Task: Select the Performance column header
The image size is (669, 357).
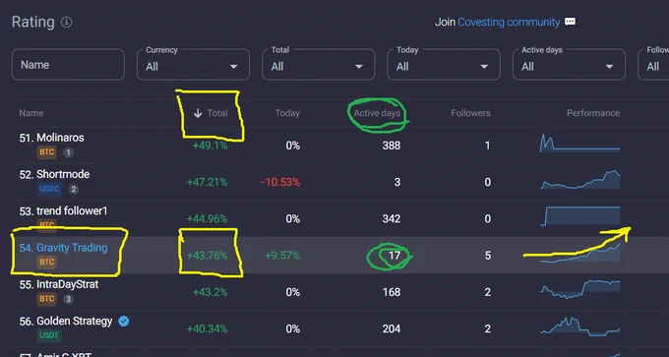Action: [593, 113]
